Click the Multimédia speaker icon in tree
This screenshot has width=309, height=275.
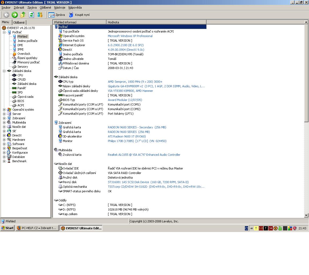point(9,122)
